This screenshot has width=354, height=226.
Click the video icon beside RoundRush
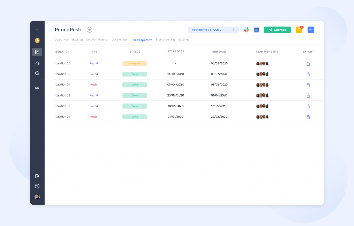[90, 30]
